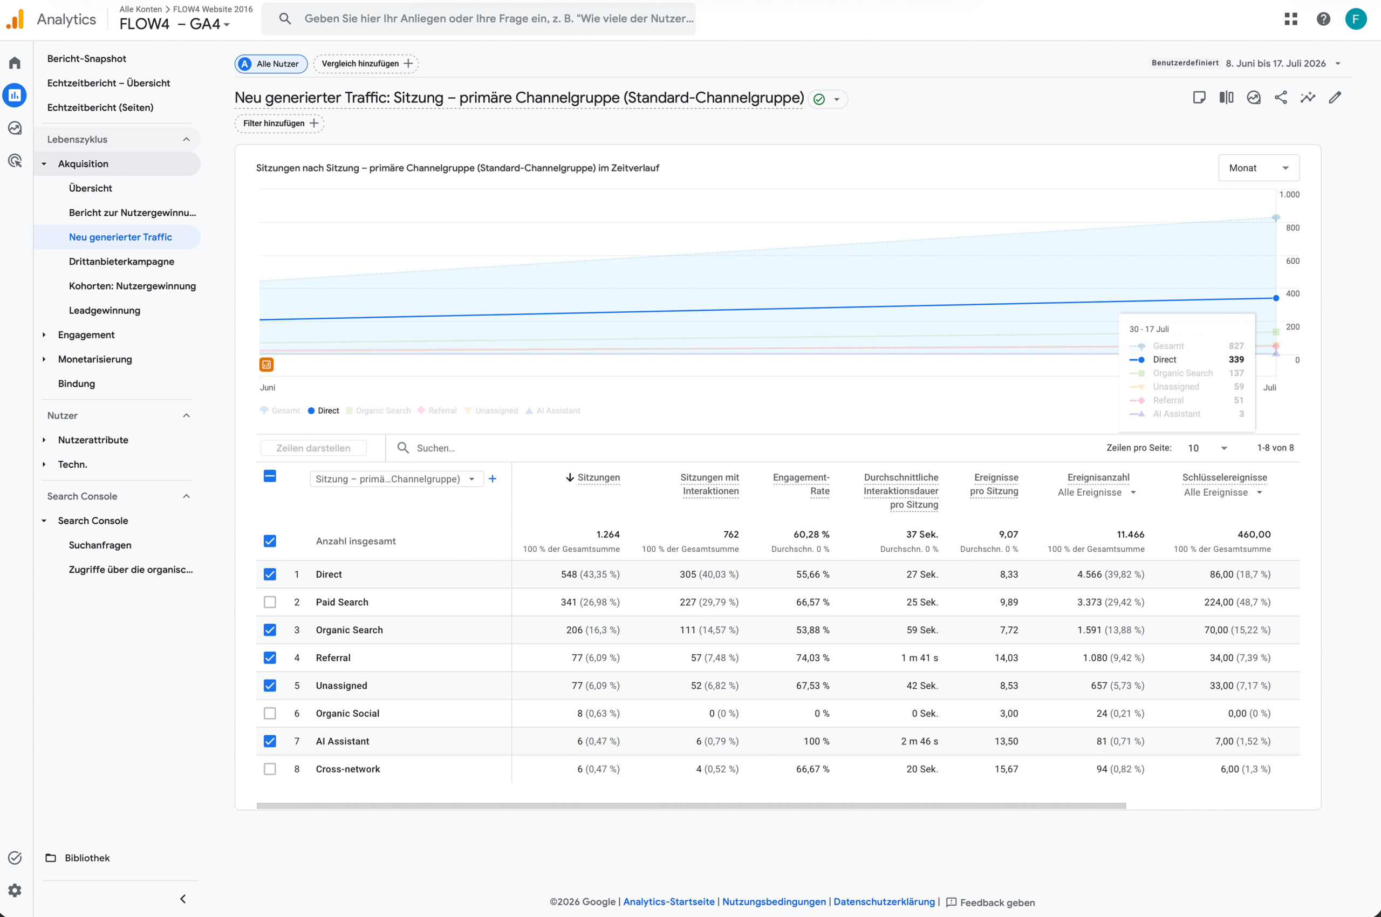Viewport: 1381px width, 917px height.
Task: Click Vergleich hinzufügen
Action: pyautogui.click(x=366, y=64)
